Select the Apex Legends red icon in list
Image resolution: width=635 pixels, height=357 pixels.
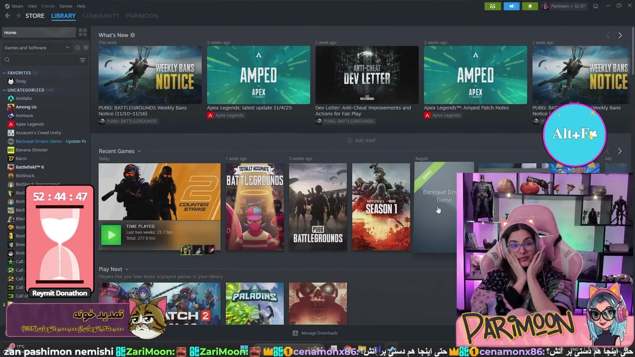(x=11, y=124)
